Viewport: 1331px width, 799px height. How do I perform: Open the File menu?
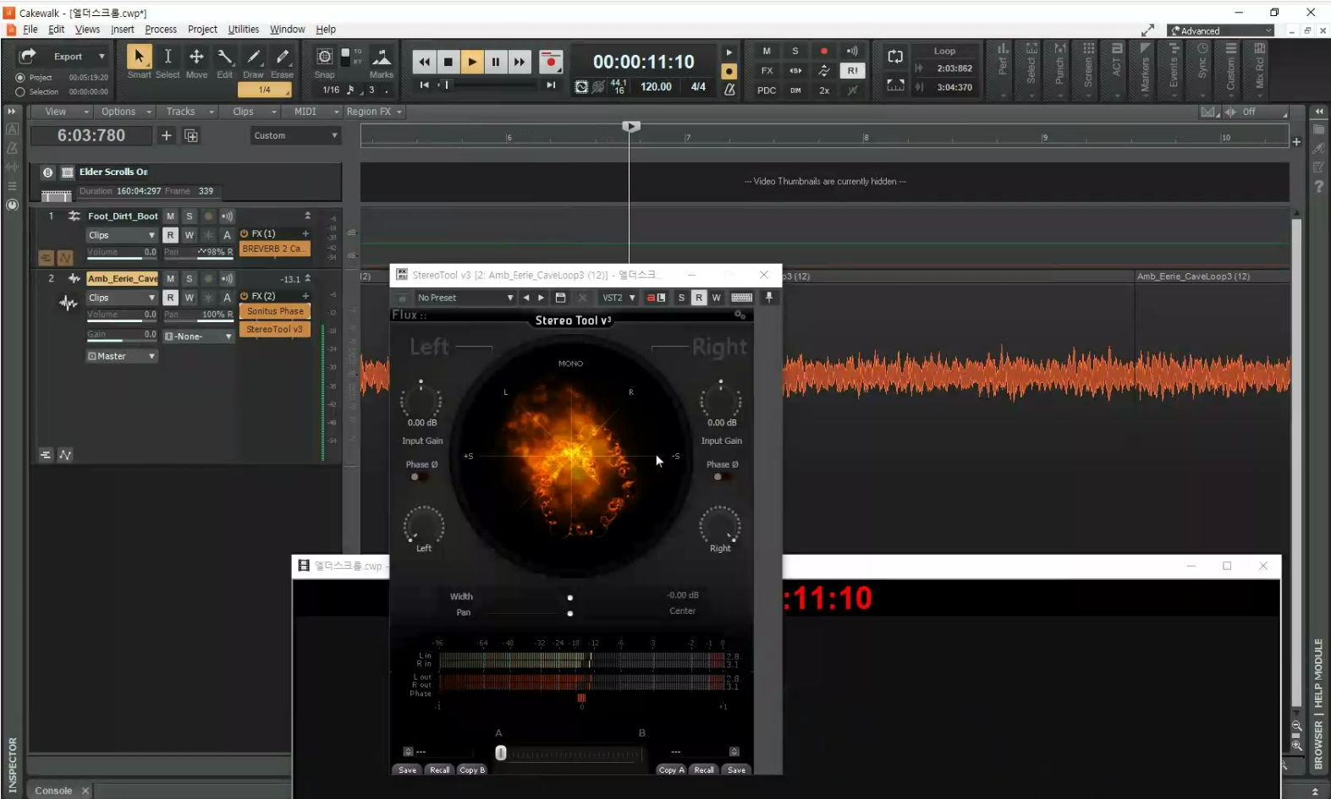[30, 29]
